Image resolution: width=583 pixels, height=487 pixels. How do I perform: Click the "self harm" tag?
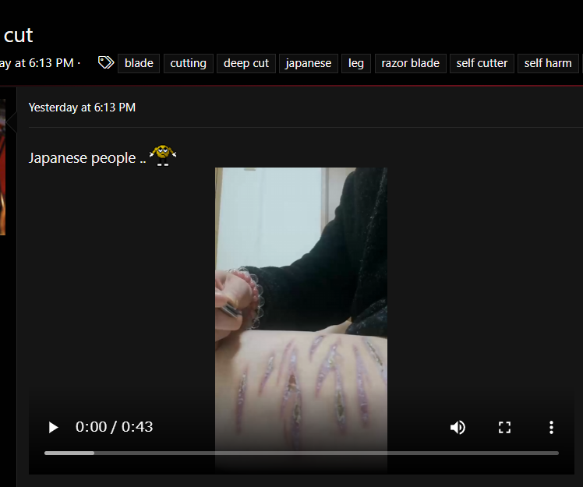tap(548, 63)
